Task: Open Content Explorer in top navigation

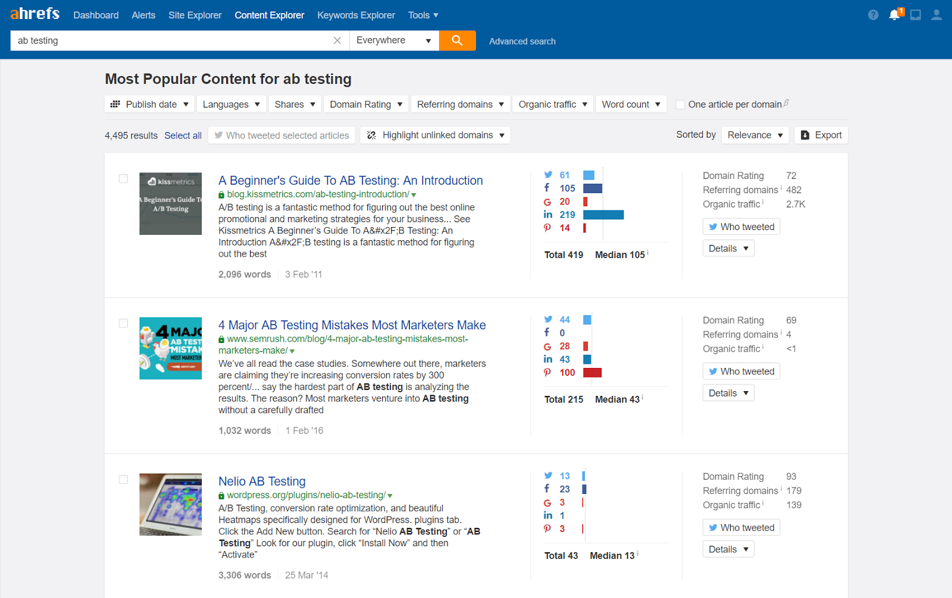Action: click(270, 15)
